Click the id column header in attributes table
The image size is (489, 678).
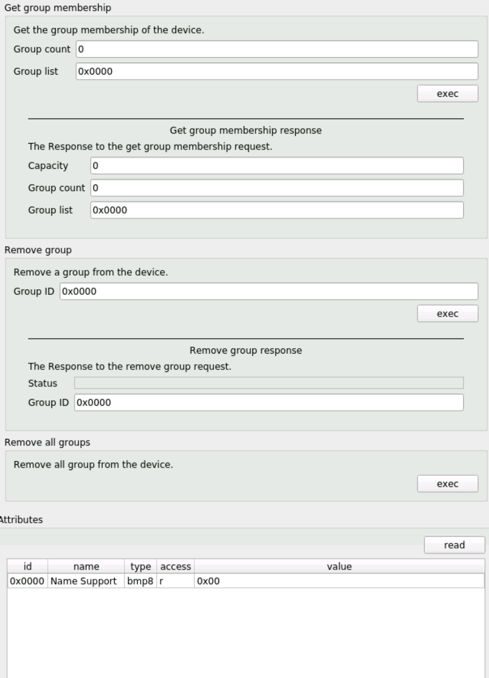tap(27, 567)
